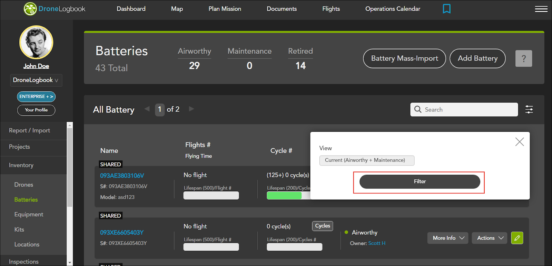Expand the DroneLogbook organization dropdown
The image size is (552, 266).
[x=36, y=80]
